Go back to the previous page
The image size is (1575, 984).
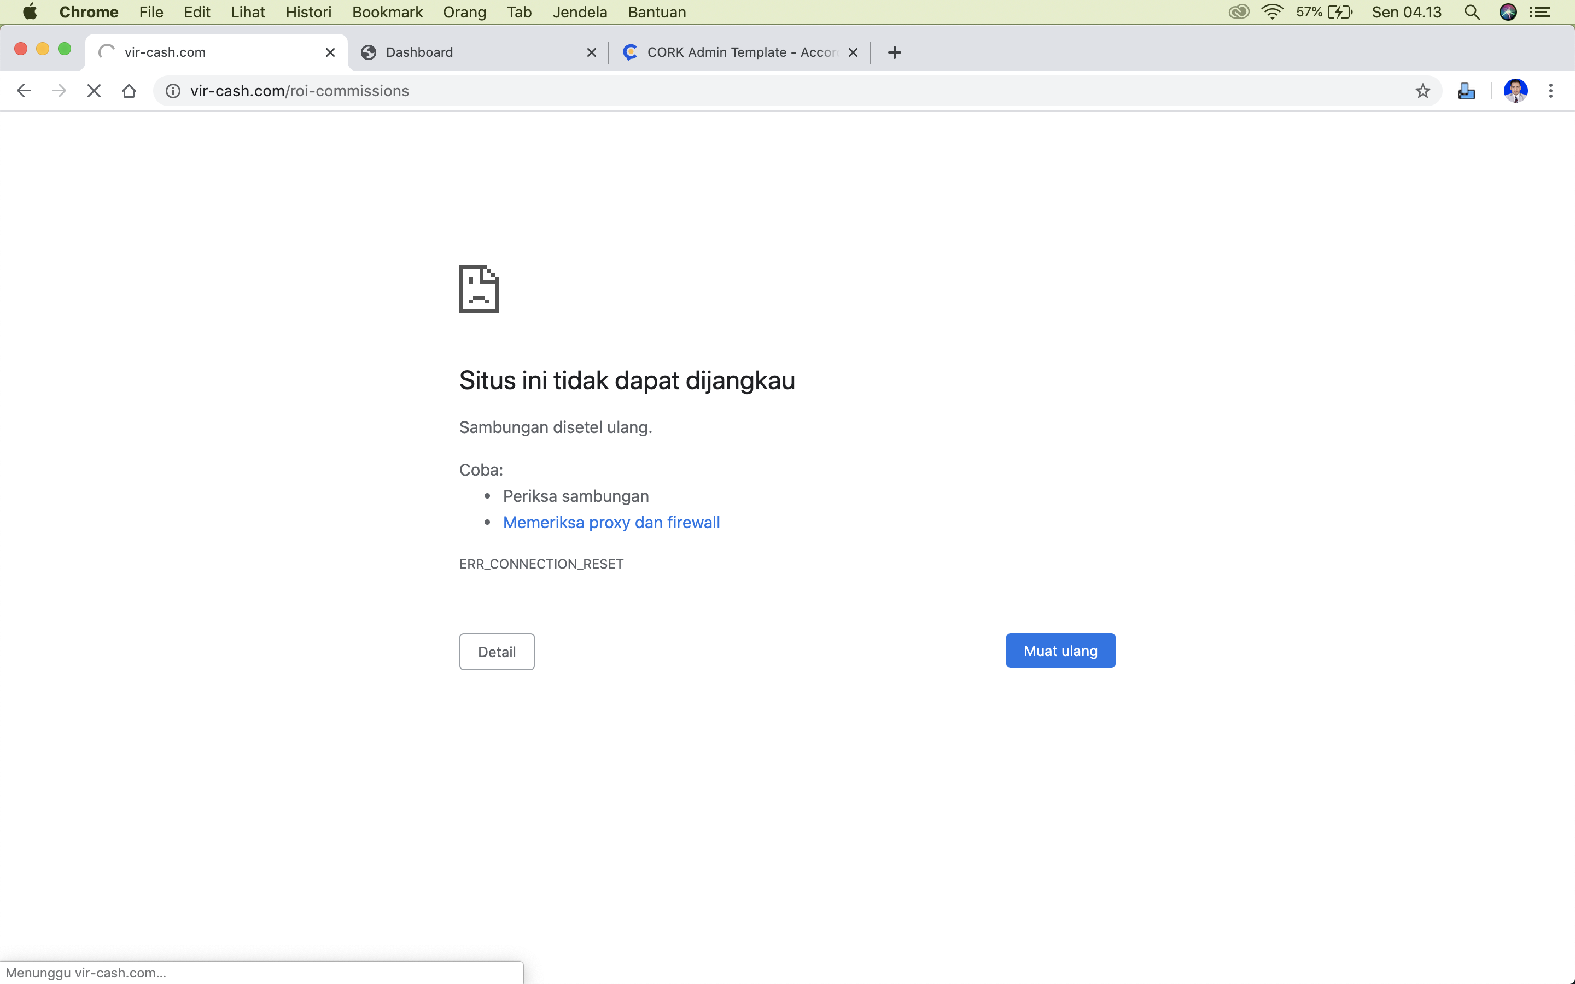tap(24, 90)
